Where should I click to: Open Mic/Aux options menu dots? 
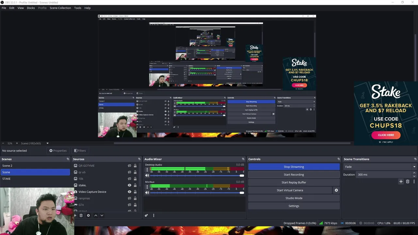pyautogui.click(x=147, y=187)
